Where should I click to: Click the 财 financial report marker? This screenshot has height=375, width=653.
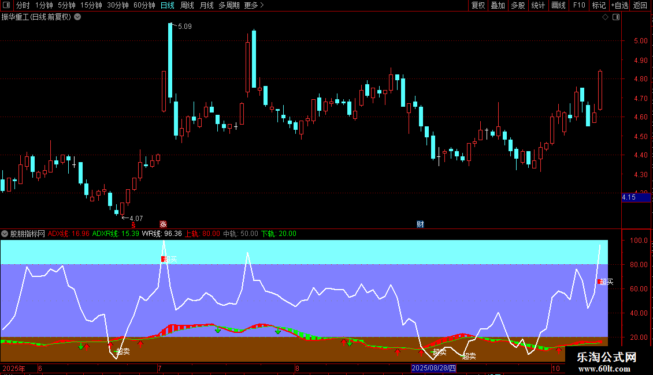420,224
